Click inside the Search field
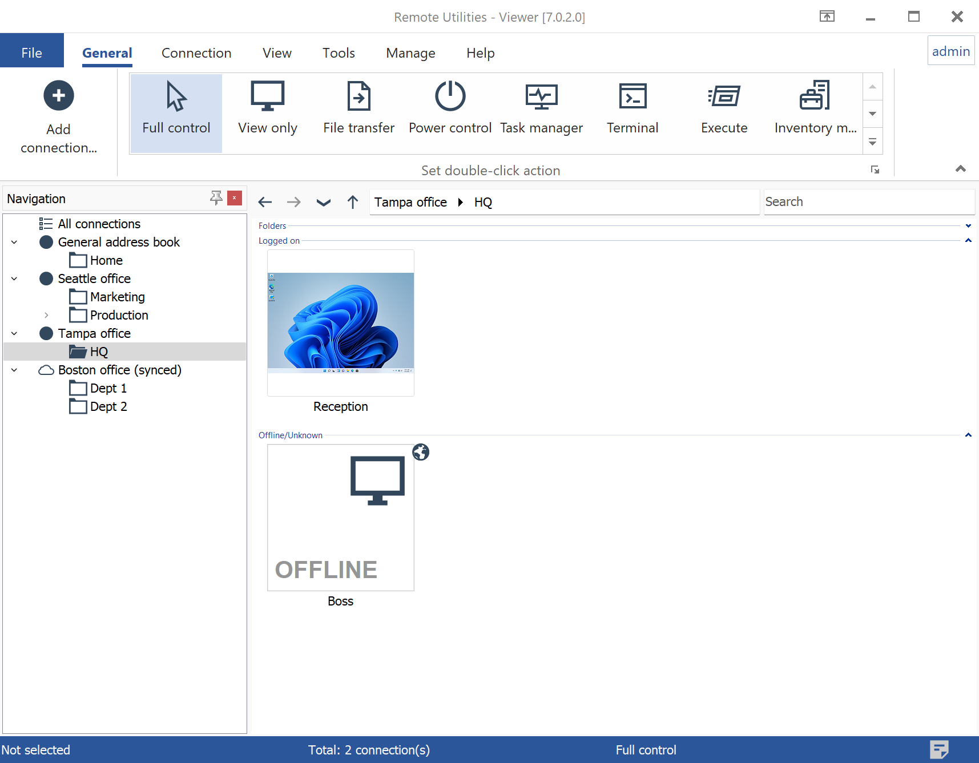Image resolution: width=979 pixels, height=763 pixels. tap(869, 201)
